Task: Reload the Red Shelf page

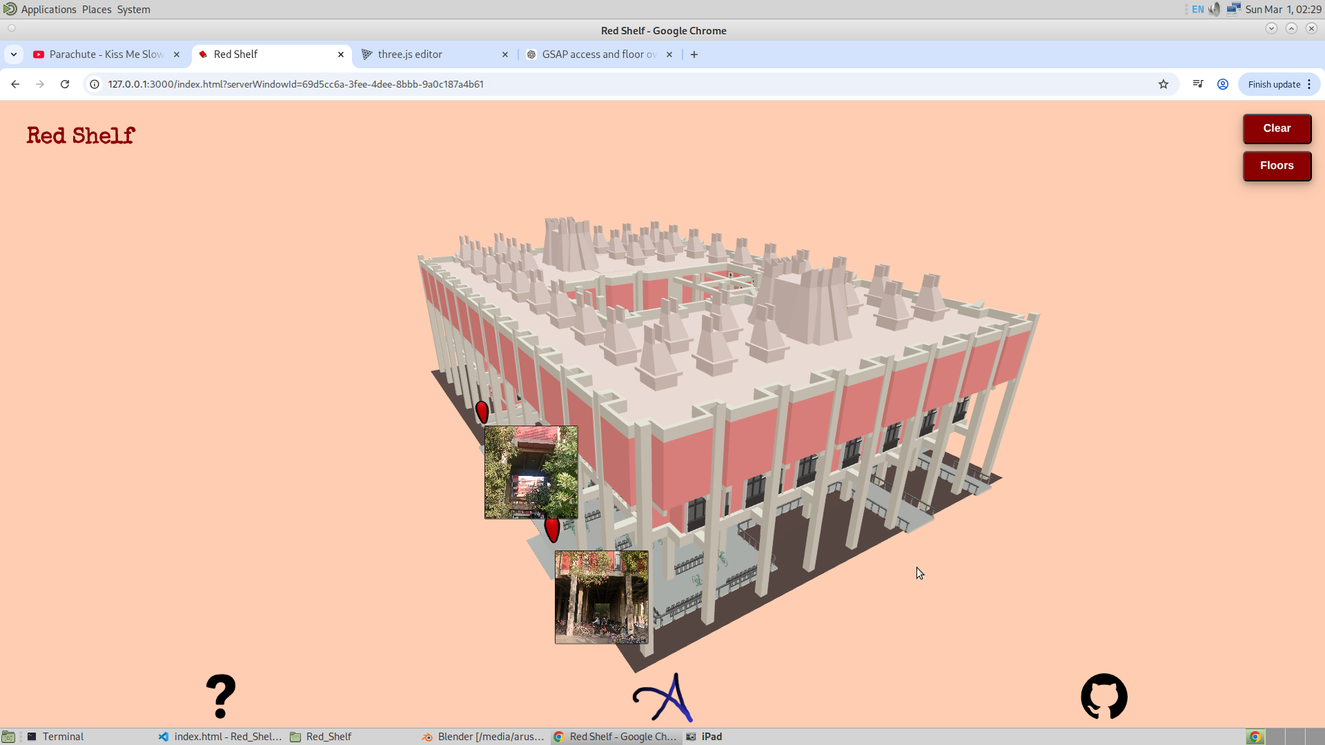Action: click(x=64, y=84)
